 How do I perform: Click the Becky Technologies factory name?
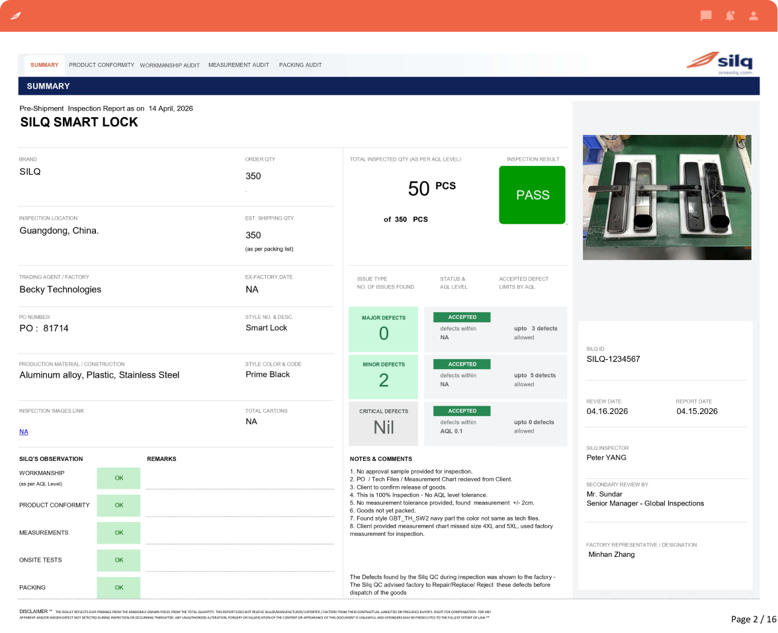pos(61,290)
